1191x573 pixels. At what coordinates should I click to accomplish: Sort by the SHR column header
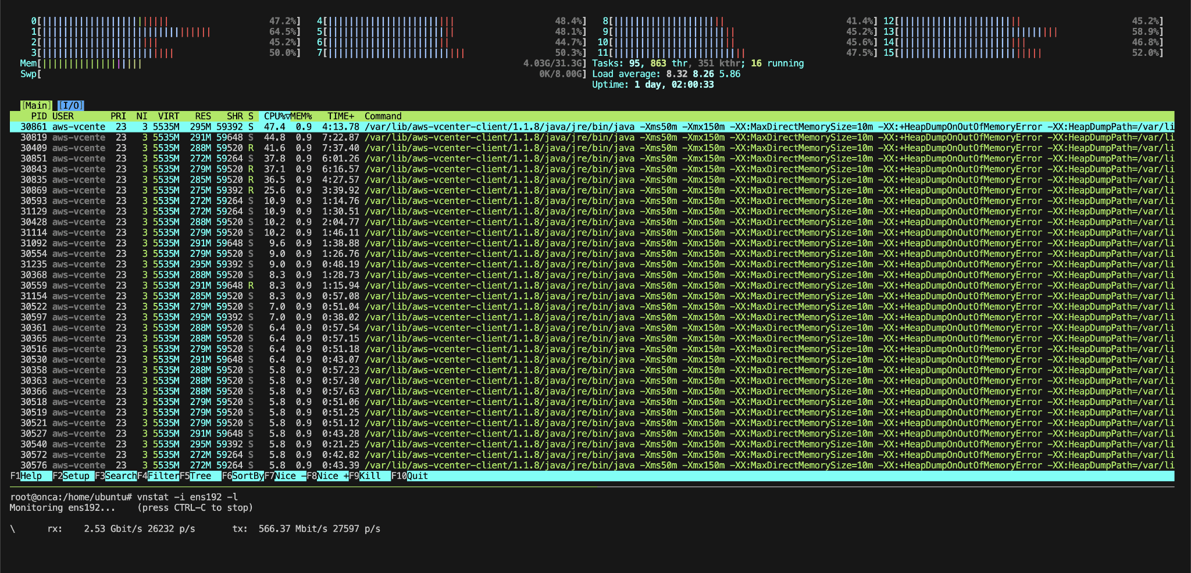point(235,116)
